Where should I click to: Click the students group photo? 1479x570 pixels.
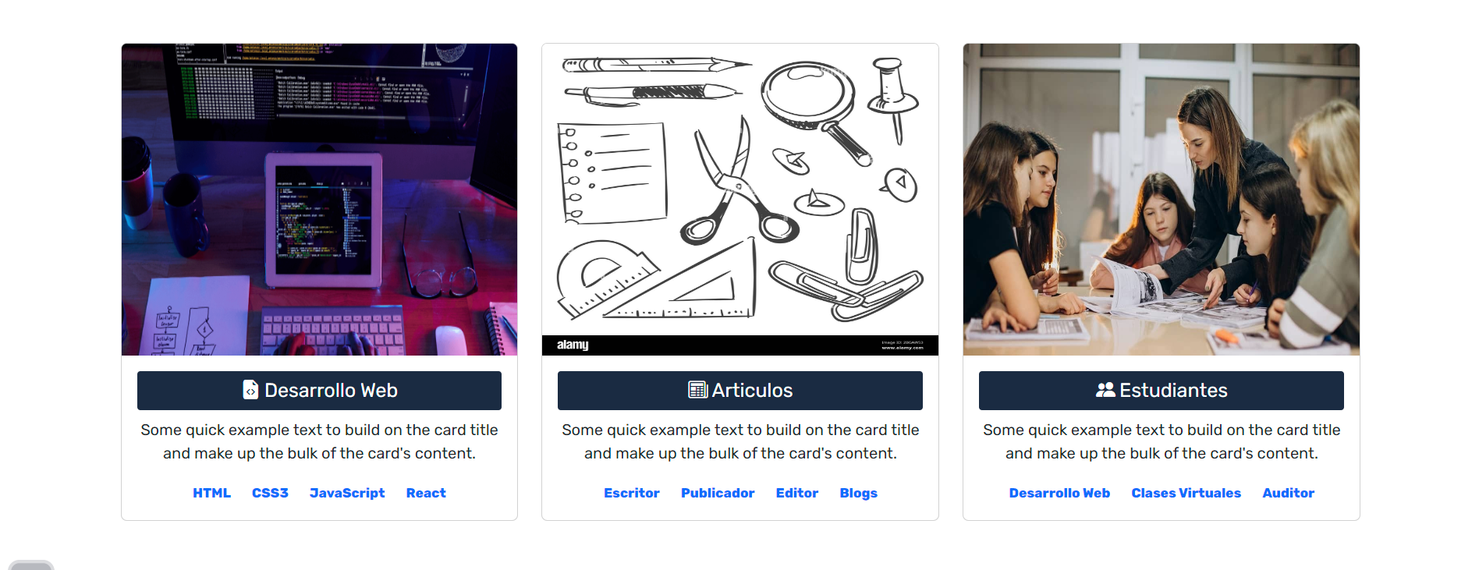pyautogui.click(x=1161, y=200)
